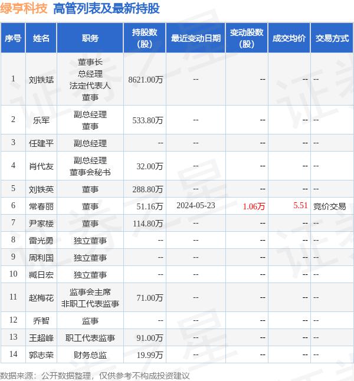The width and height of the screenshot is (354, 381).
Task: Click the red 5.51 average price
Action: coord(300,206)
